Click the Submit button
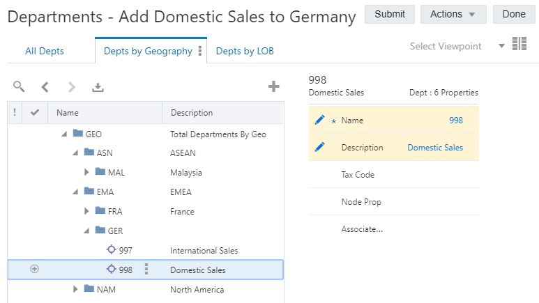Screen dimensions: 539x303 point(390,14)
